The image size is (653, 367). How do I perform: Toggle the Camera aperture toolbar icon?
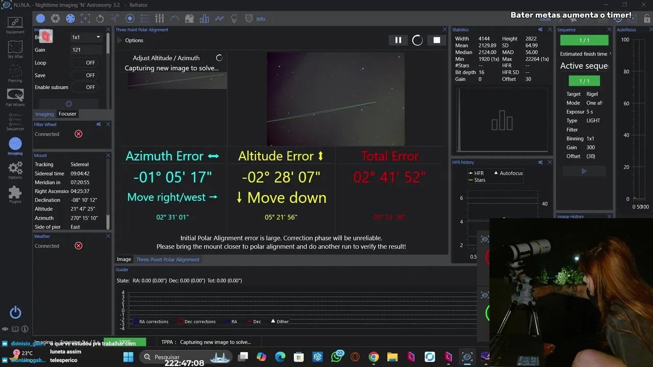pos(55,19)
